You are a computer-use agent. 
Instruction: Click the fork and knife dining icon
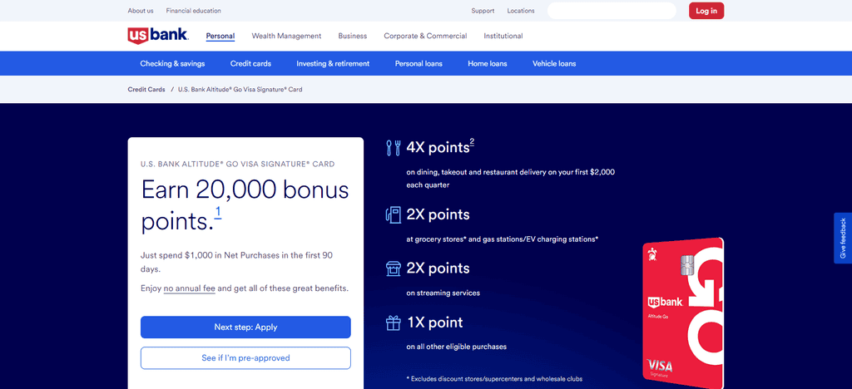click(393, 148)
